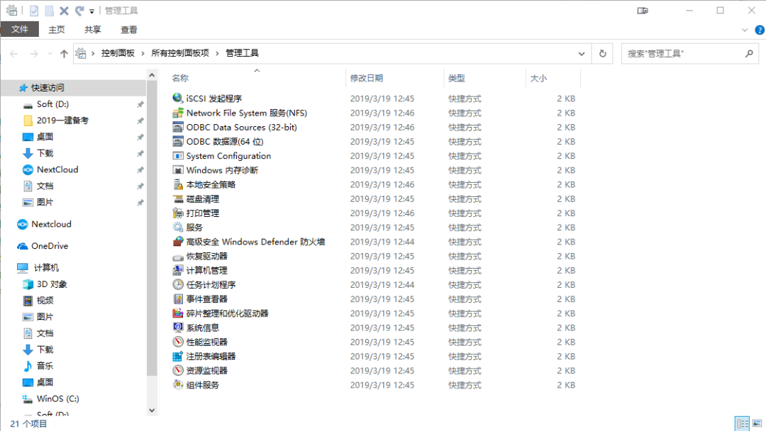Viewport: 766px width, 431px height.
Task: Open the 共享 ribbon tab
Action: point(92,30)
